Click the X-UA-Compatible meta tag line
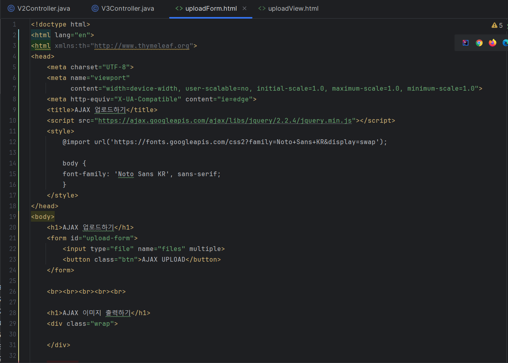Image resolution: width=508 pixels, height=363 pixels. [x=152, y=99]
